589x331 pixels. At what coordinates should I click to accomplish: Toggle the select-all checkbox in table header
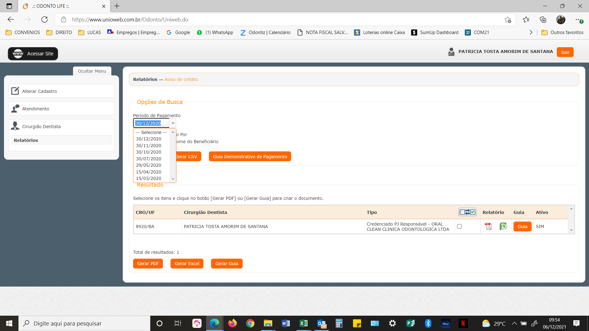click(x=467, y=212)
